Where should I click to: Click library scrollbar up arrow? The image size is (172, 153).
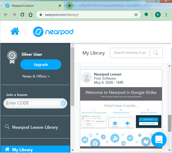pyautogui.click(x=169, y=66)
